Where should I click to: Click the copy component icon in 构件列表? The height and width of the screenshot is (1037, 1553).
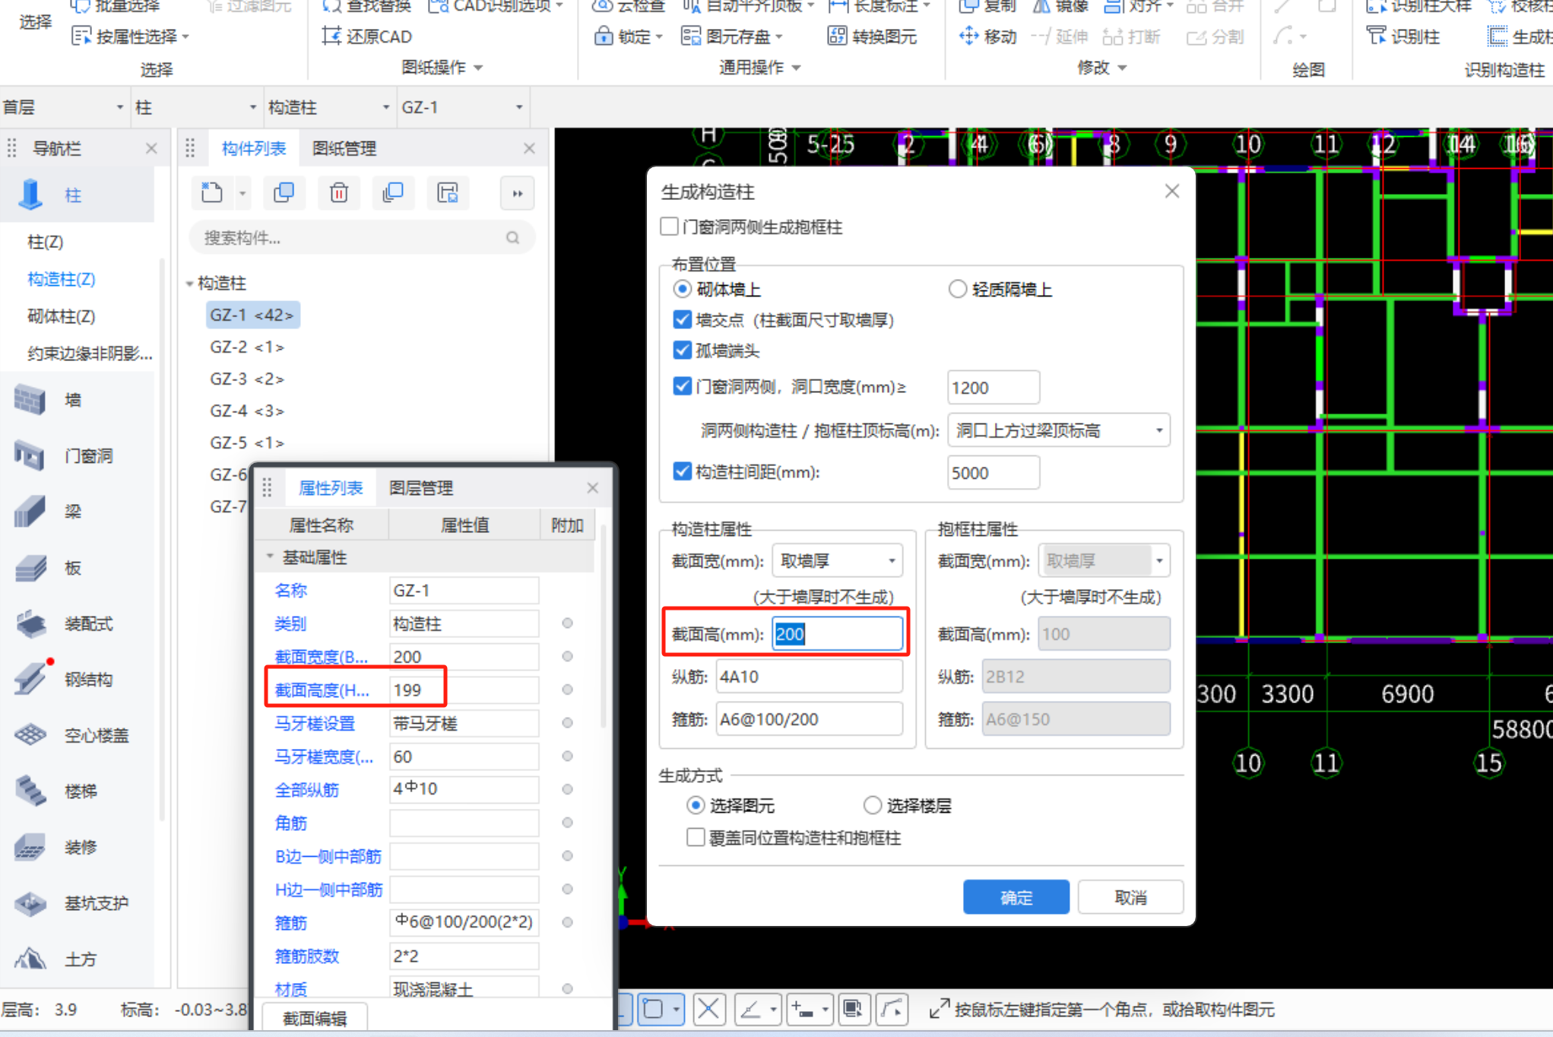(284, 193)
